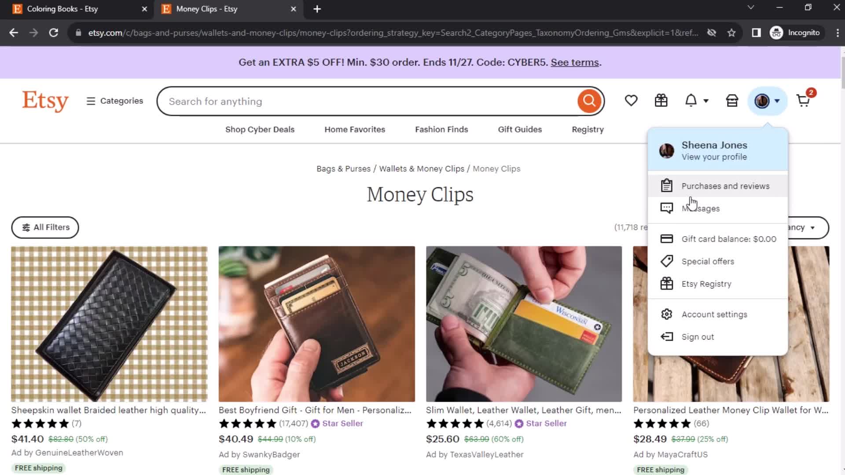Screen dimensions: 845x475
Task: Open the Notifications bell icon
Action: click(691, 100)
